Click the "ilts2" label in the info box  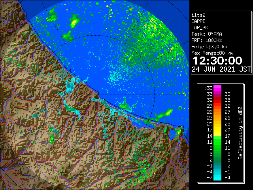[198, 15]
